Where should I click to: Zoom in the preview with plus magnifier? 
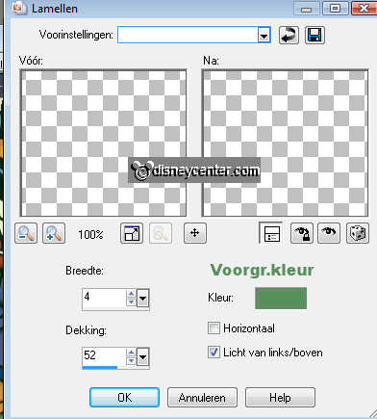54,233
